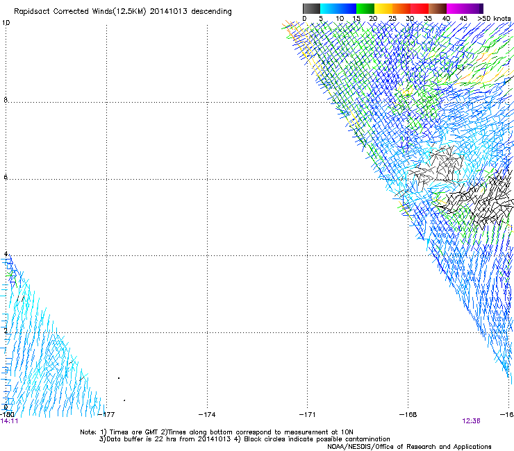Click the orange 25-30 knots legend swatch

tap(401, 8)
